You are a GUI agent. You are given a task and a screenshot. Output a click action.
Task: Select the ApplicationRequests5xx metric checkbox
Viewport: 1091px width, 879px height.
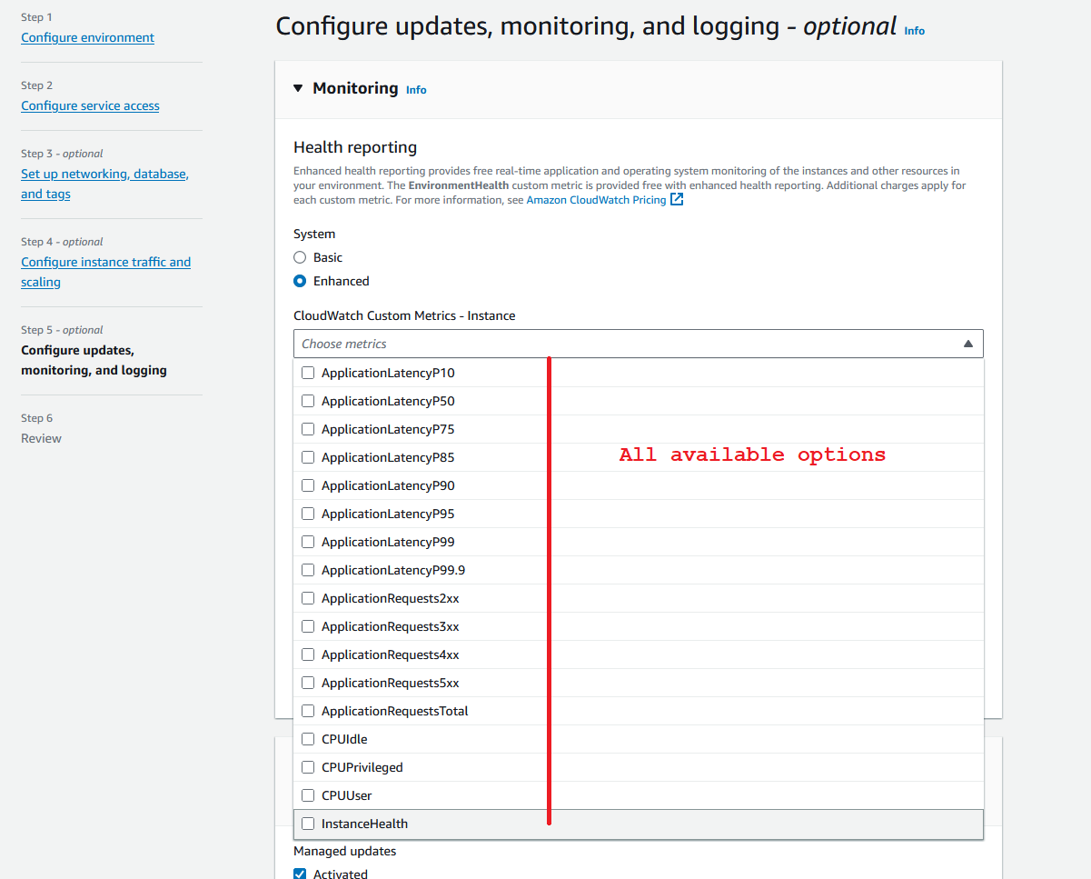[308, 683]
